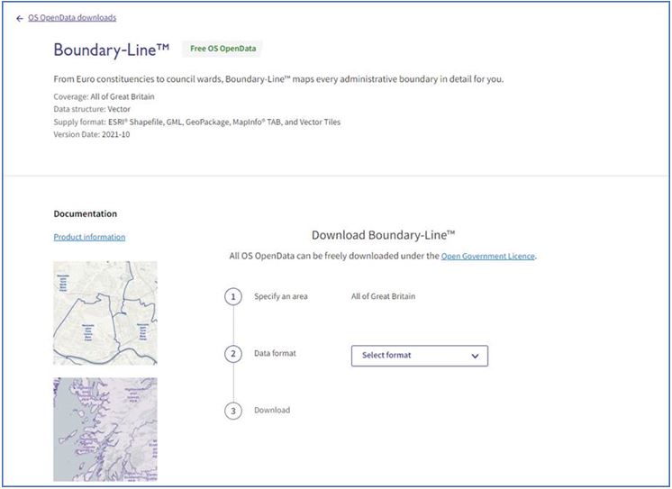
Task: Click the Coverage: All of Great Britain line
Action: pyautogui.click(x=104, y=97)
